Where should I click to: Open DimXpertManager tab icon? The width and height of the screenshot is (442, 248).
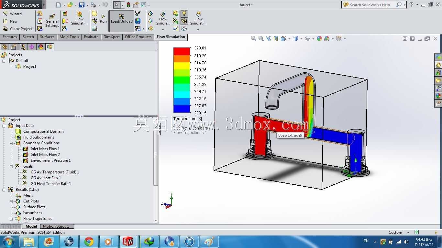pos(32,47)
